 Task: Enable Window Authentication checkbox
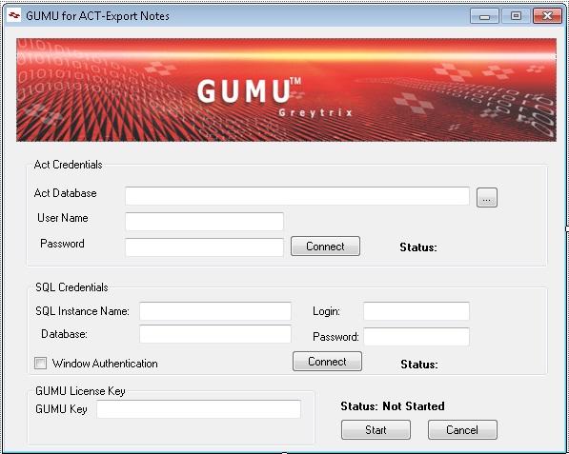pyautogui.click(x=40, y=363)
